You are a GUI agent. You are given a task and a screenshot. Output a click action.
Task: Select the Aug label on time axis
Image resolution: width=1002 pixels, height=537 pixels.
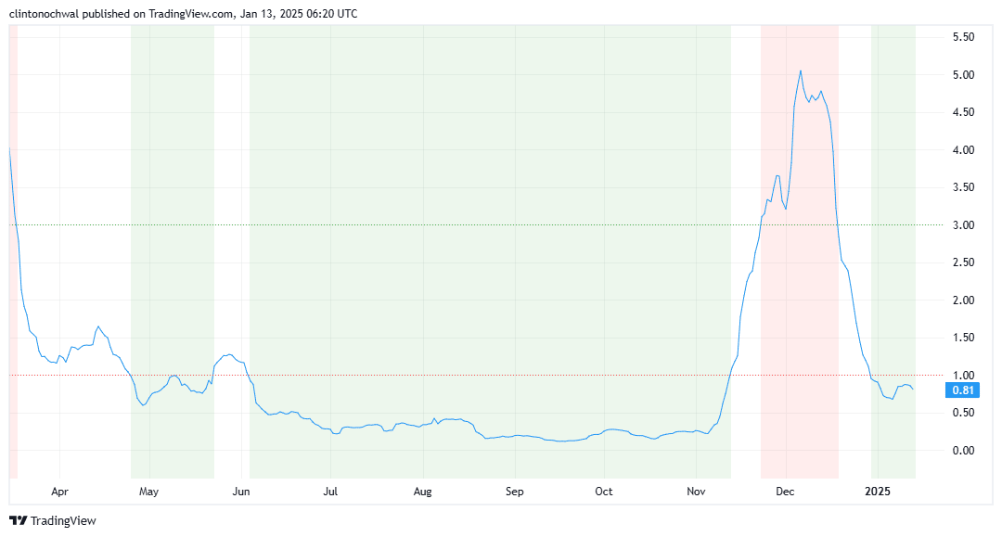point(423,491)
